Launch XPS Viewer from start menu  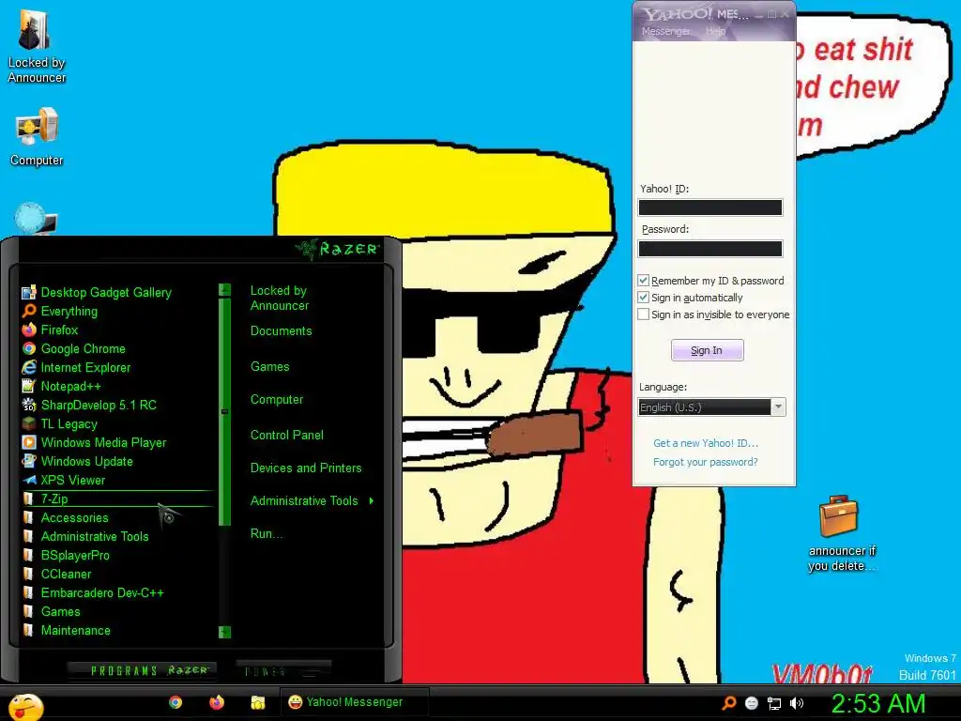[x=64, y=480]
